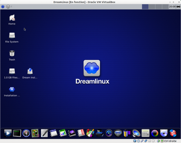Screen dimensions: 181x143
Task: Switch to the first workspace
Action: pos(145,7)
